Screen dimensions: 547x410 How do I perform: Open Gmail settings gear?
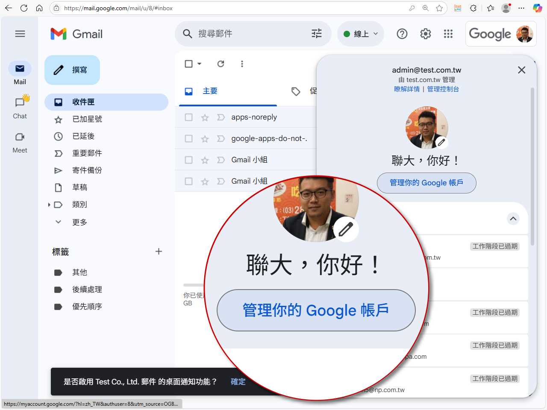(x=426, y=34)
